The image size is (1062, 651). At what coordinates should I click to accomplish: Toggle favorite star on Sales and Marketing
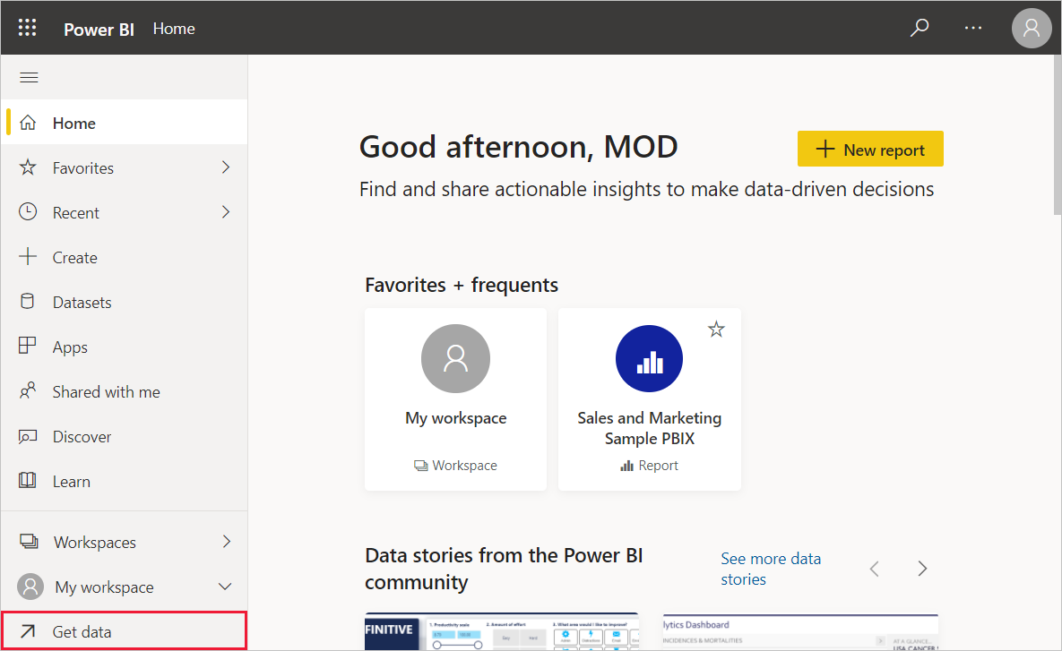tap(716, 330)
